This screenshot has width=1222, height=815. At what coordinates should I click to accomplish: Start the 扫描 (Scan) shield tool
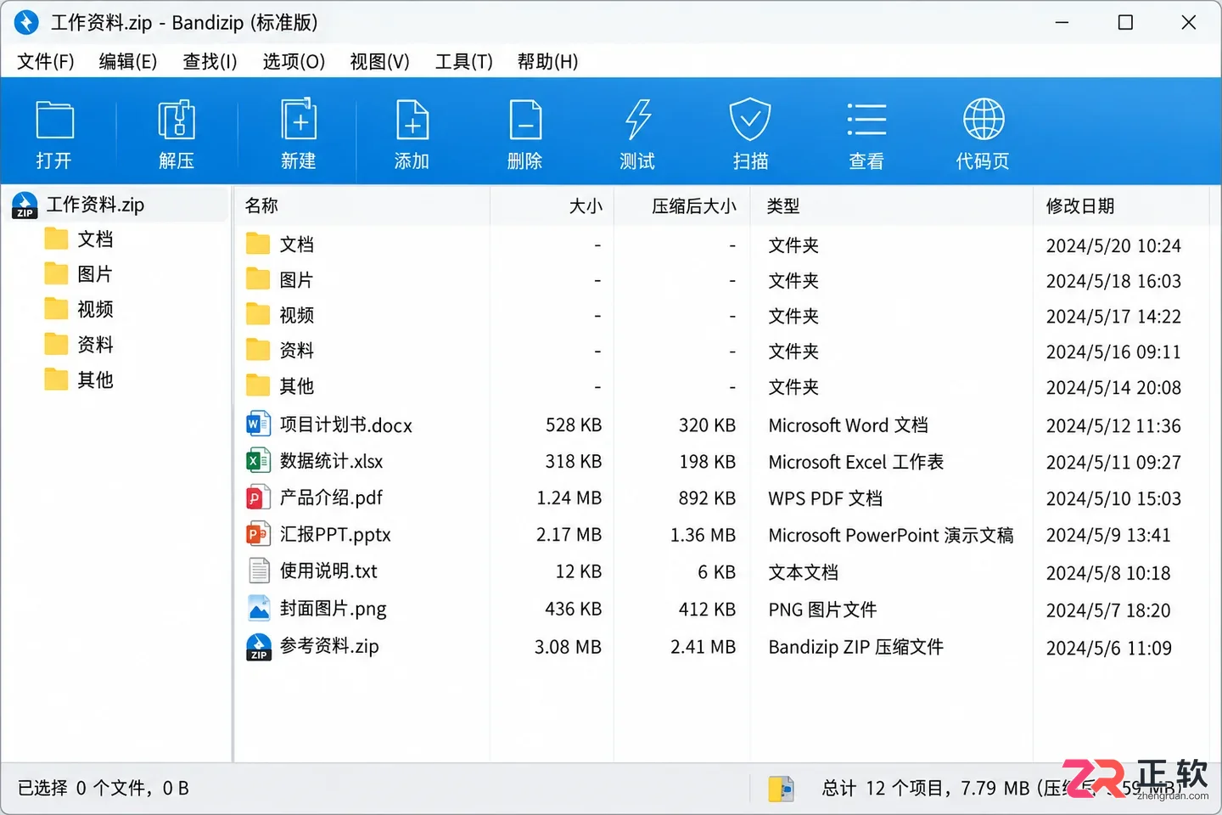[750, 120]
